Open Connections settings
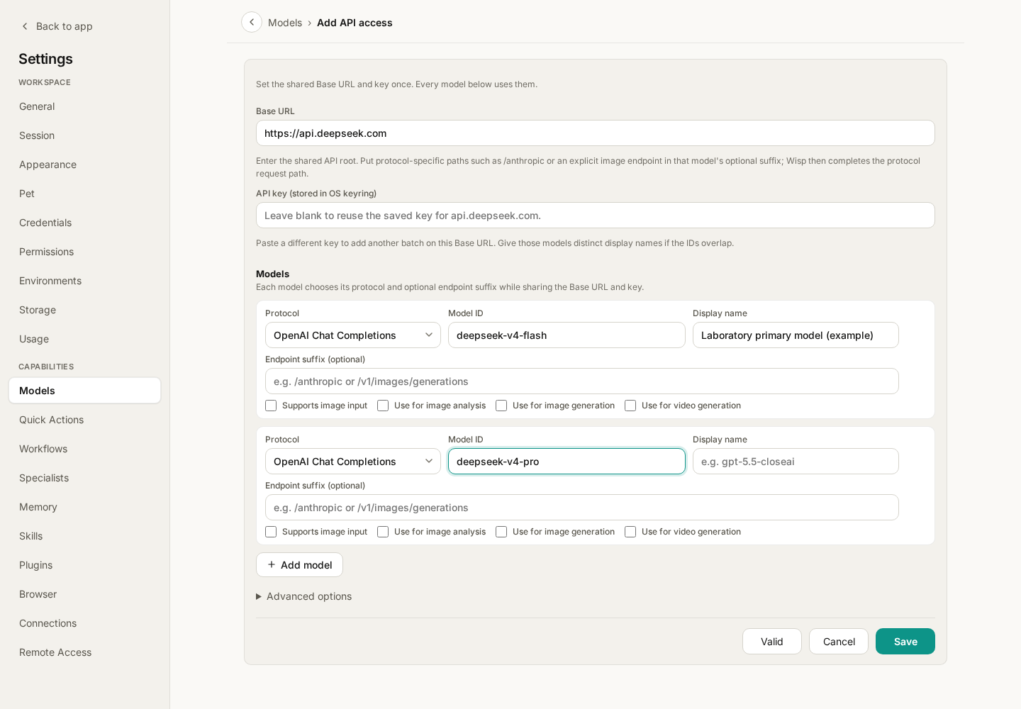Screen dimensions: 1021x709 [84, 623]
